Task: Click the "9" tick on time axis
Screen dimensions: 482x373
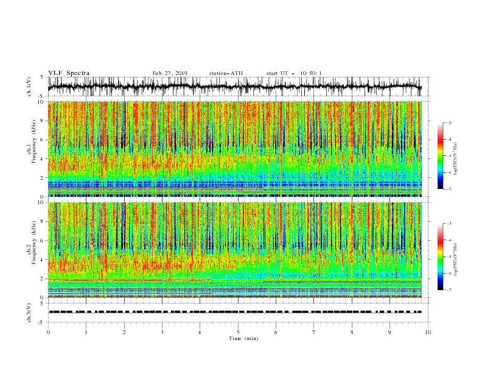Action: tap(389, 332)
